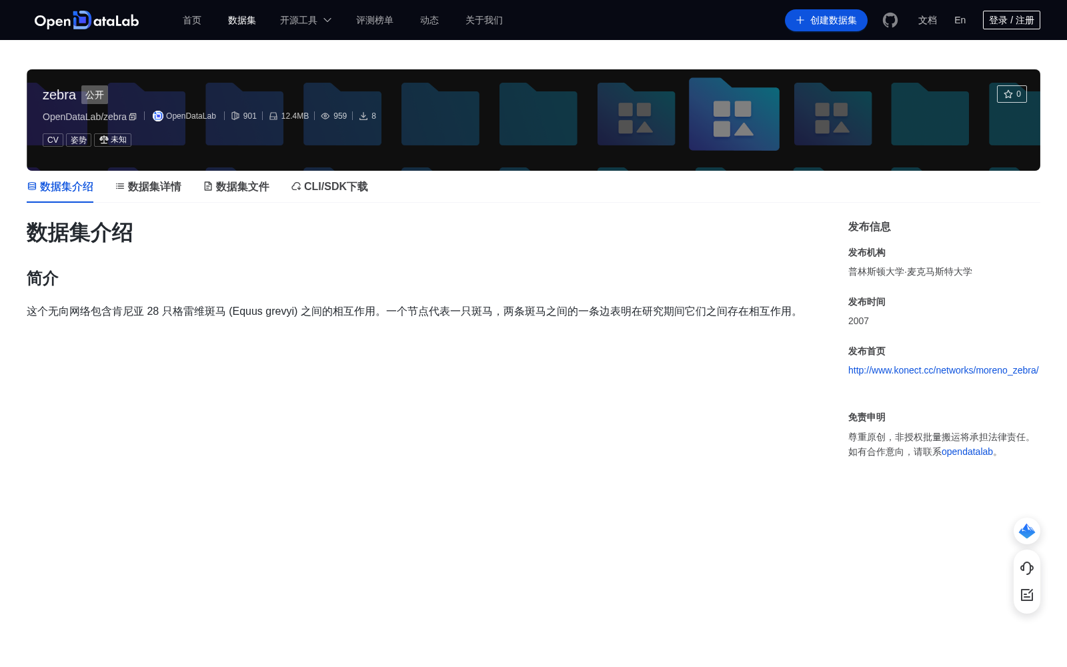Open the GitHub icon link
The width and height of the screenshot is (1067, 667).
coord(890,20)
